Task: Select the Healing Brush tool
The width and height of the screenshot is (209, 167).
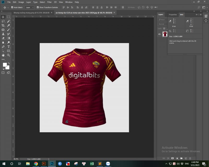Action: pos(3,30)
